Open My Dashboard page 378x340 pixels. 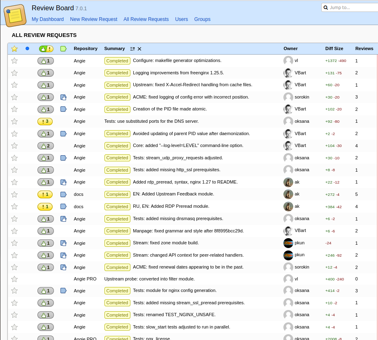[48, 19]
